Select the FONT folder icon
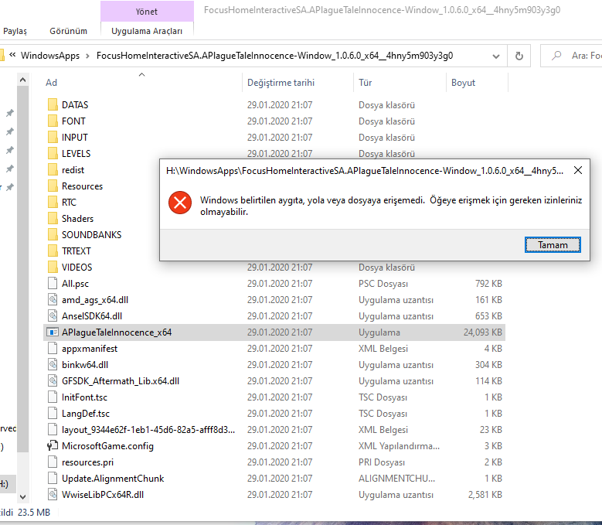602x525 pixels. tap(53, 121)
